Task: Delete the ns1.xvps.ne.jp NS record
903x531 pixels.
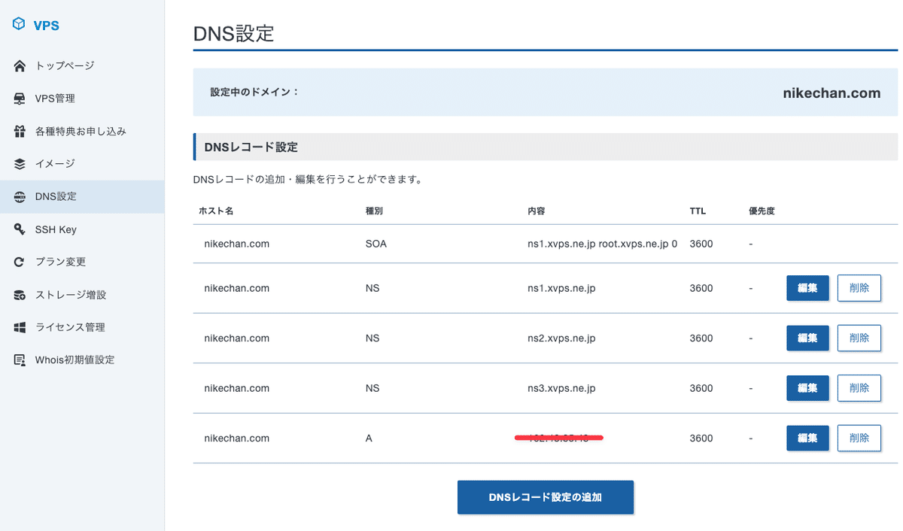Action: click(859, 288)
